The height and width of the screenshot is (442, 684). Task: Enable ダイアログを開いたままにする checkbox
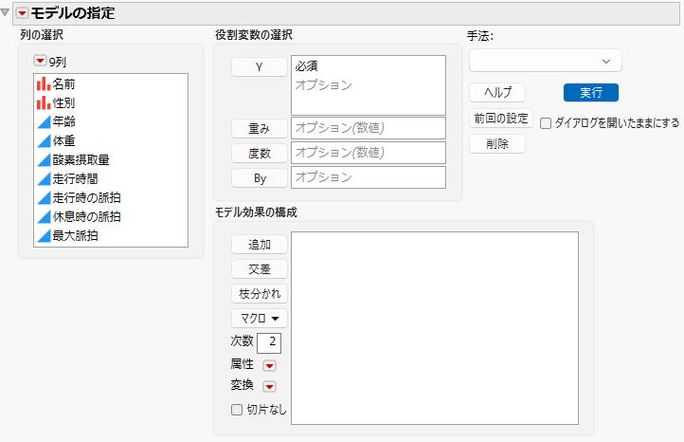coord(546,123)
